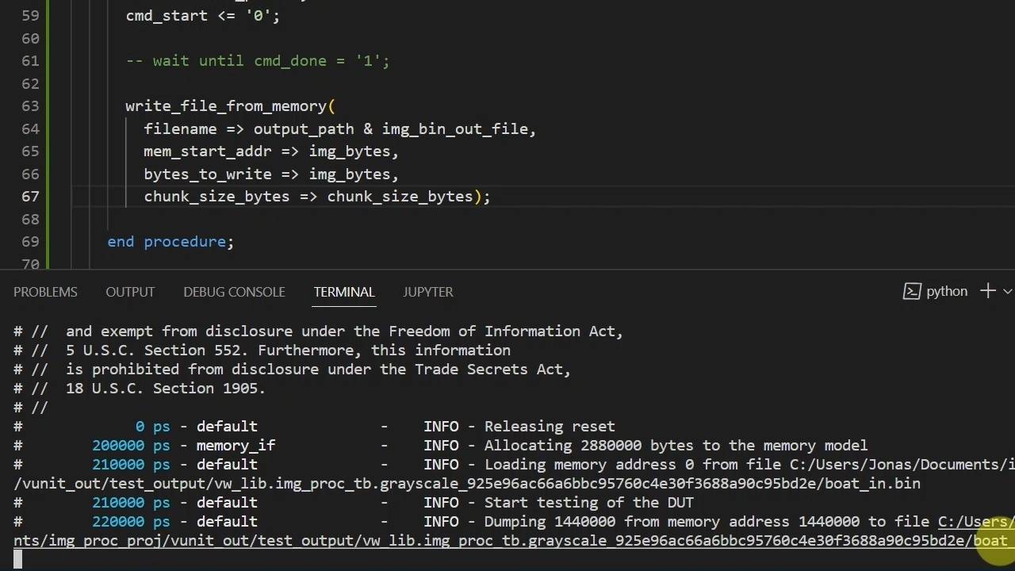
Task: Click 'Freedom of Information Act' in terminal
Action: tap(501, 331)
